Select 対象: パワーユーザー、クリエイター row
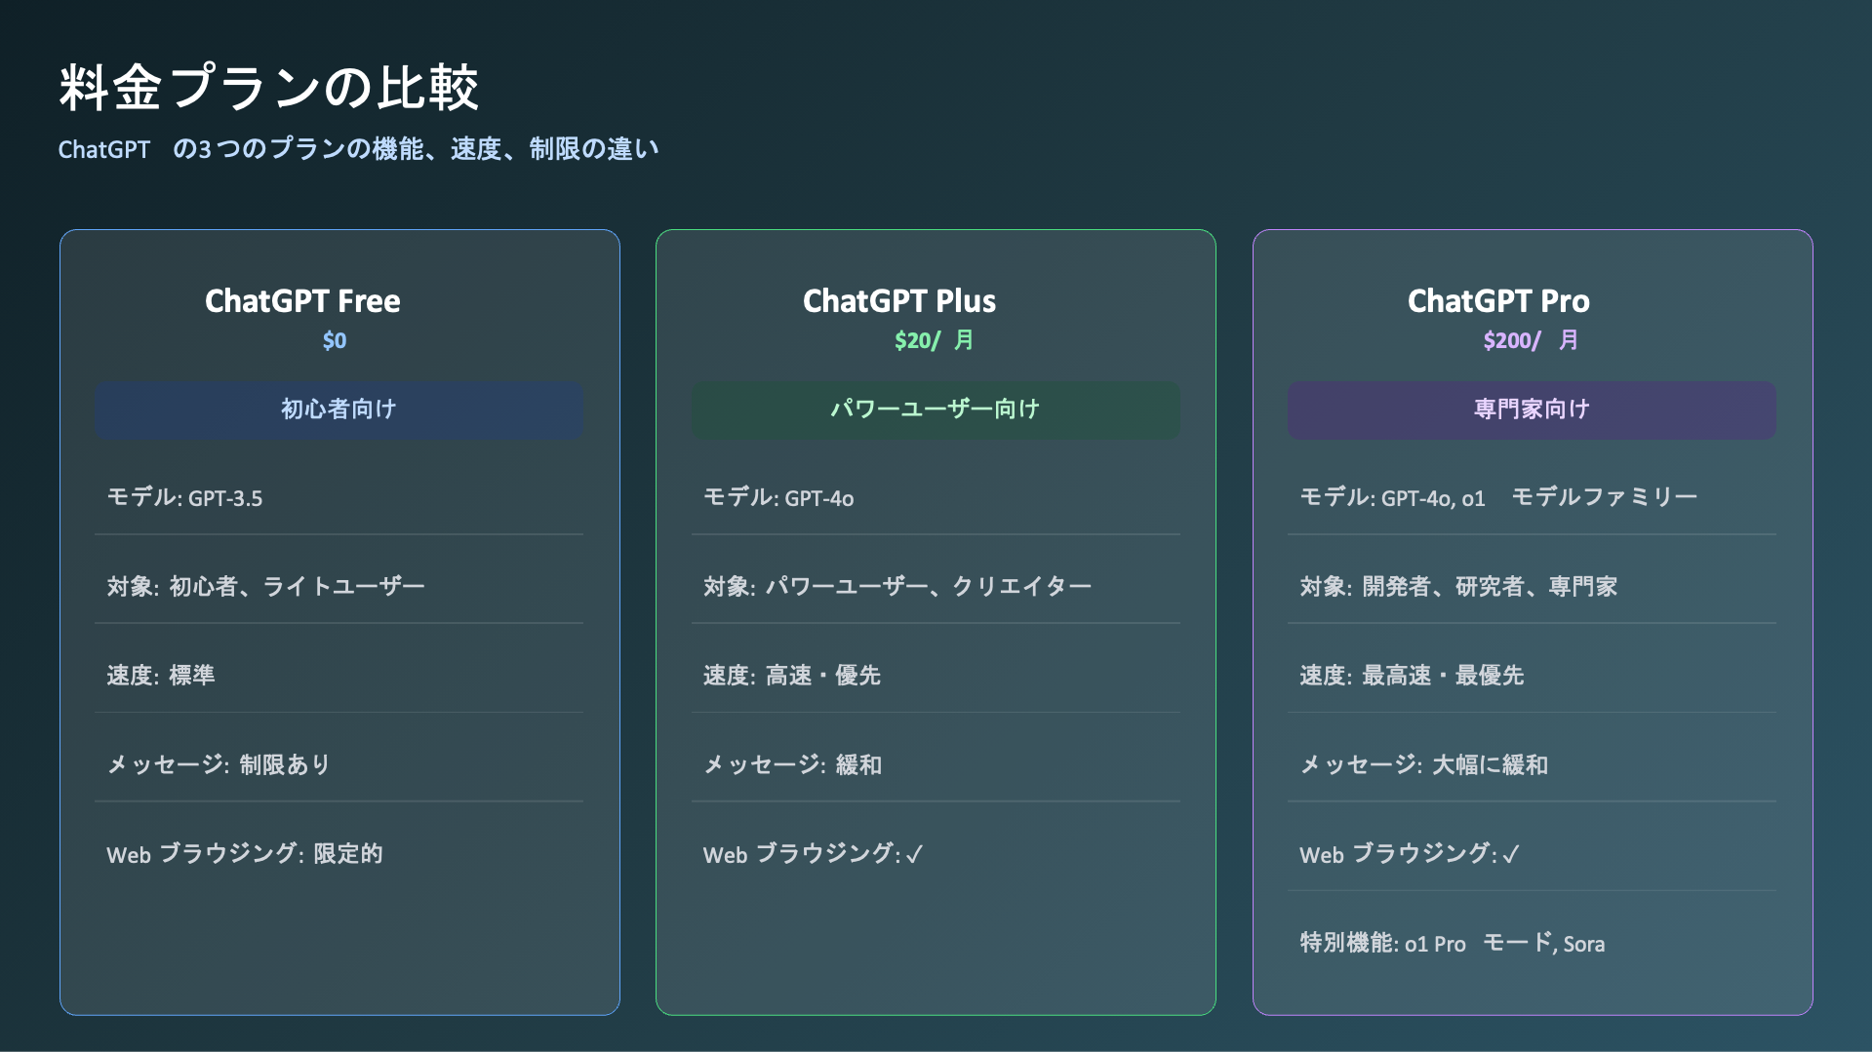This screenshot has height=1052, width=1873. click(x=936, y=586)
